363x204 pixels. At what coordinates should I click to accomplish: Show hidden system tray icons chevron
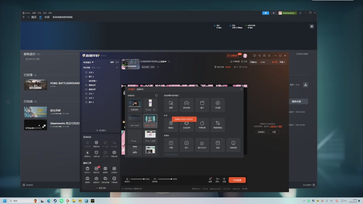point(304,201)
